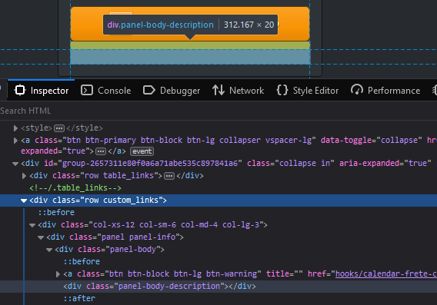
Task: Collapse the panel-body div node
Action: [49, 250]
